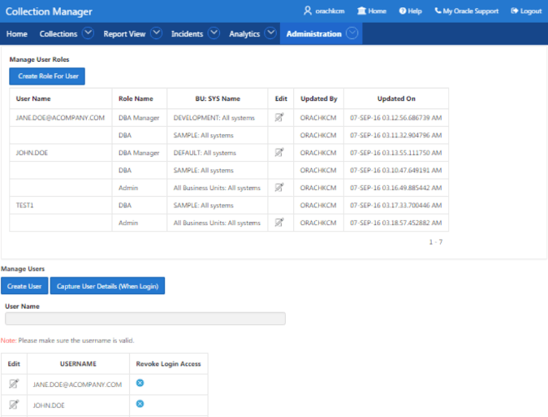This screenshot has width=548, height=417.
Task: Click JOHN.DOE in users table
Action: [49, 406]
